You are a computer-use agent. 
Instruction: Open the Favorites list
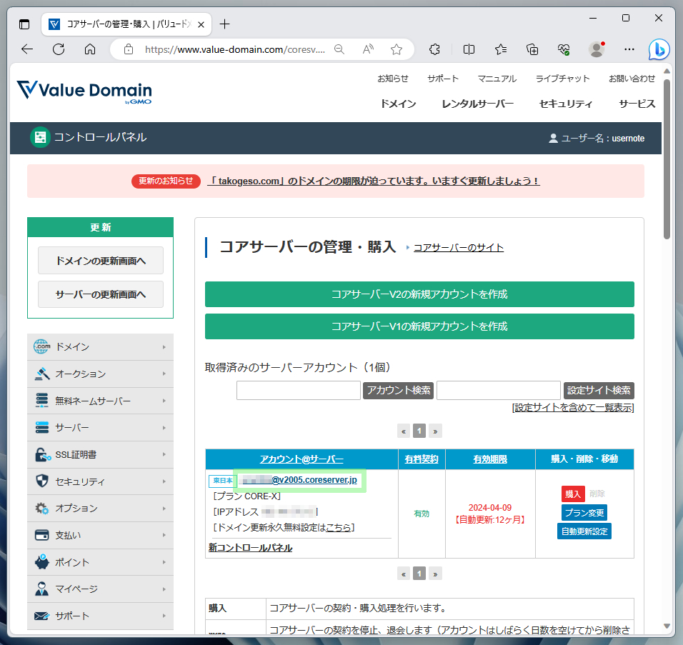click(x=501, y=49)
